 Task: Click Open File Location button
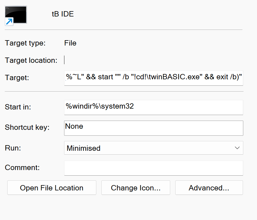click(x=52, y=188)
